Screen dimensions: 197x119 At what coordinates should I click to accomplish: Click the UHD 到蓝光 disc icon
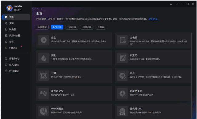pos(44,111)
